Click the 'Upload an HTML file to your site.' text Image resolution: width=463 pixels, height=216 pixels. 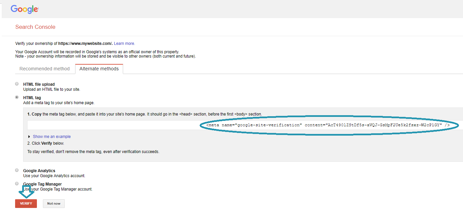(52, 89)
